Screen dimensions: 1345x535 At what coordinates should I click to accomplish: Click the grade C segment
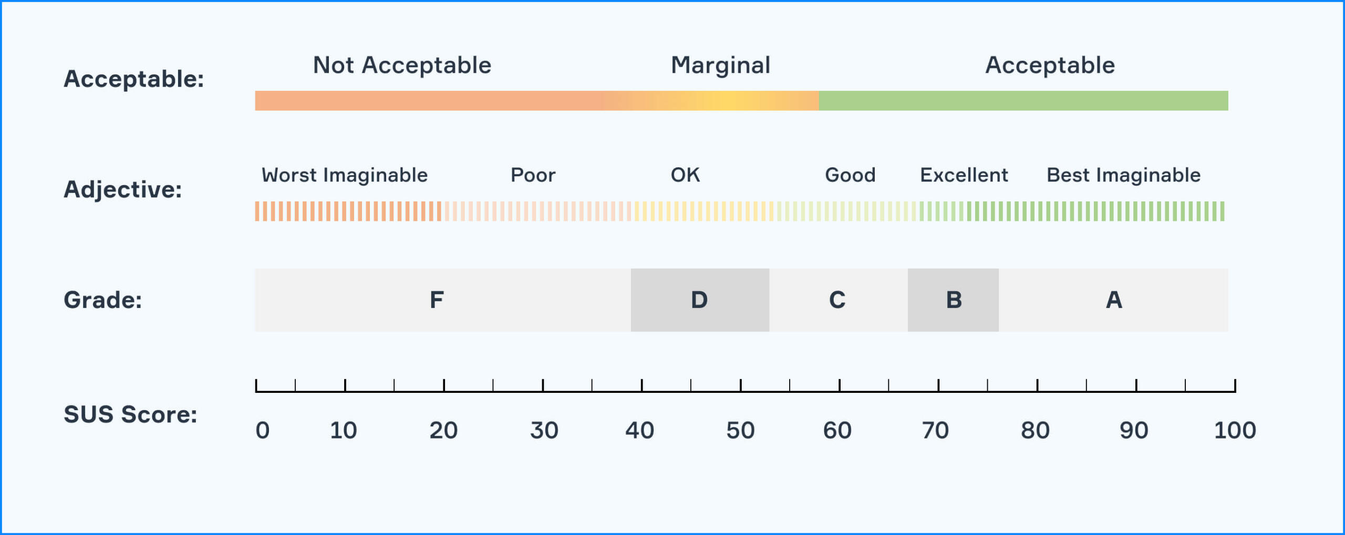[839, 300]
